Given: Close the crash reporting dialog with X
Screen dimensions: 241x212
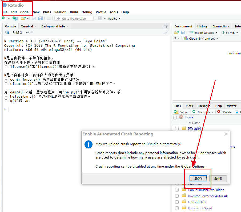Looking at the screenshot, I should pos(226,134).
